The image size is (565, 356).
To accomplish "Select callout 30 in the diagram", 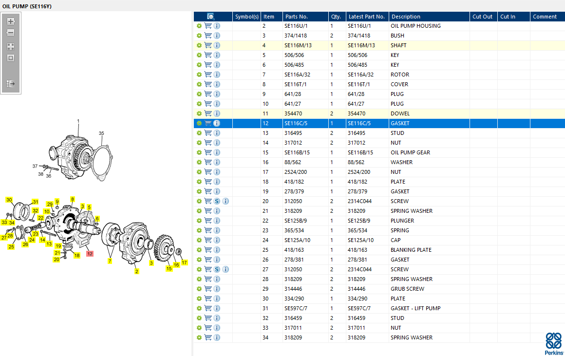I will click(9, 200).
